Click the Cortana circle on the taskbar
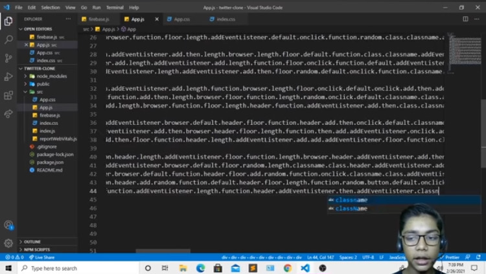 [148, 268]
